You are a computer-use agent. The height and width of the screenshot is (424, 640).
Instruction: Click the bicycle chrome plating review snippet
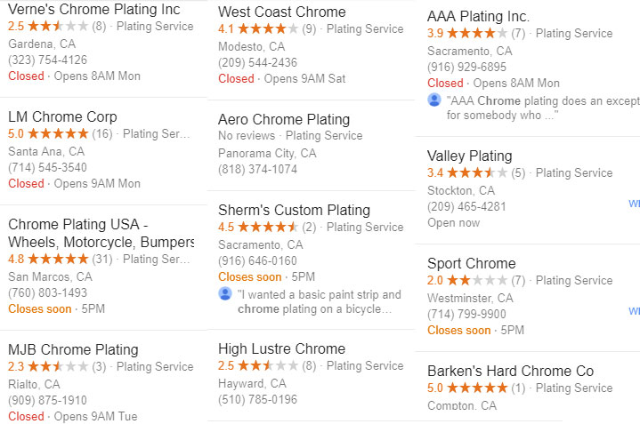320,301
